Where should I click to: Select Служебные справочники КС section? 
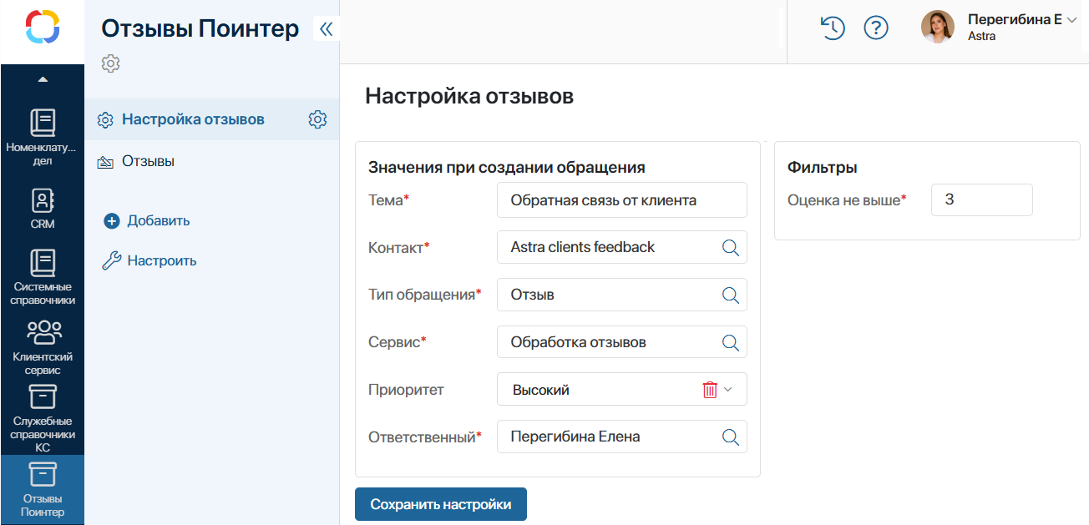point(42,409)
